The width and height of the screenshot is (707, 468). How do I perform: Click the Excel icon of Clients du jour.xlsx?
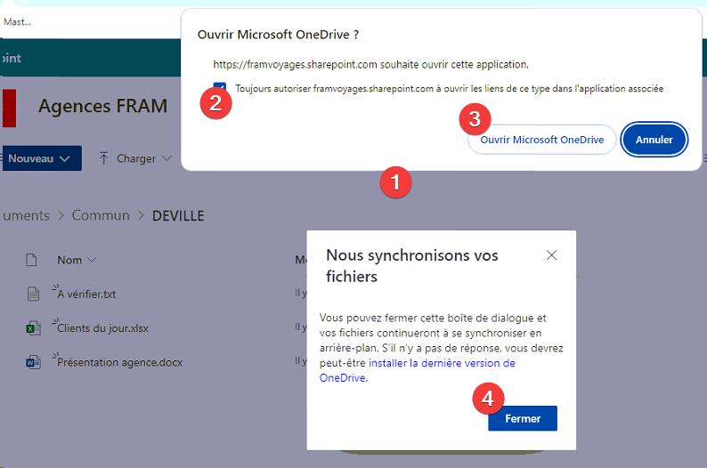(x=33, y=328)
